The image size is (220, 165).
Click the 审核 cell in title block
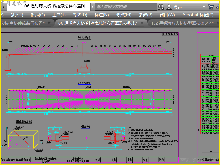pyautogui.click(x=130, y=160)
